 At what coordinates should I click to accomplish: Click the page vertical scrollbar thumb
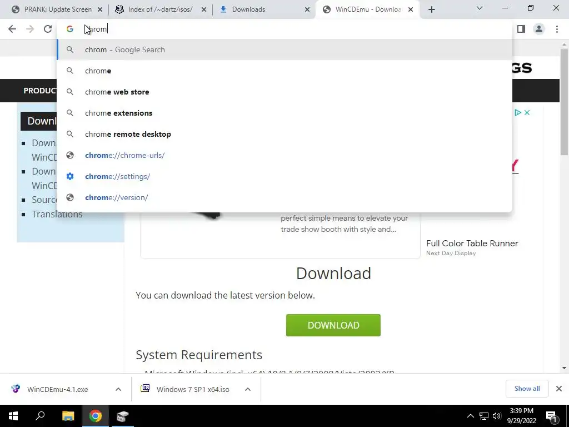564,102
